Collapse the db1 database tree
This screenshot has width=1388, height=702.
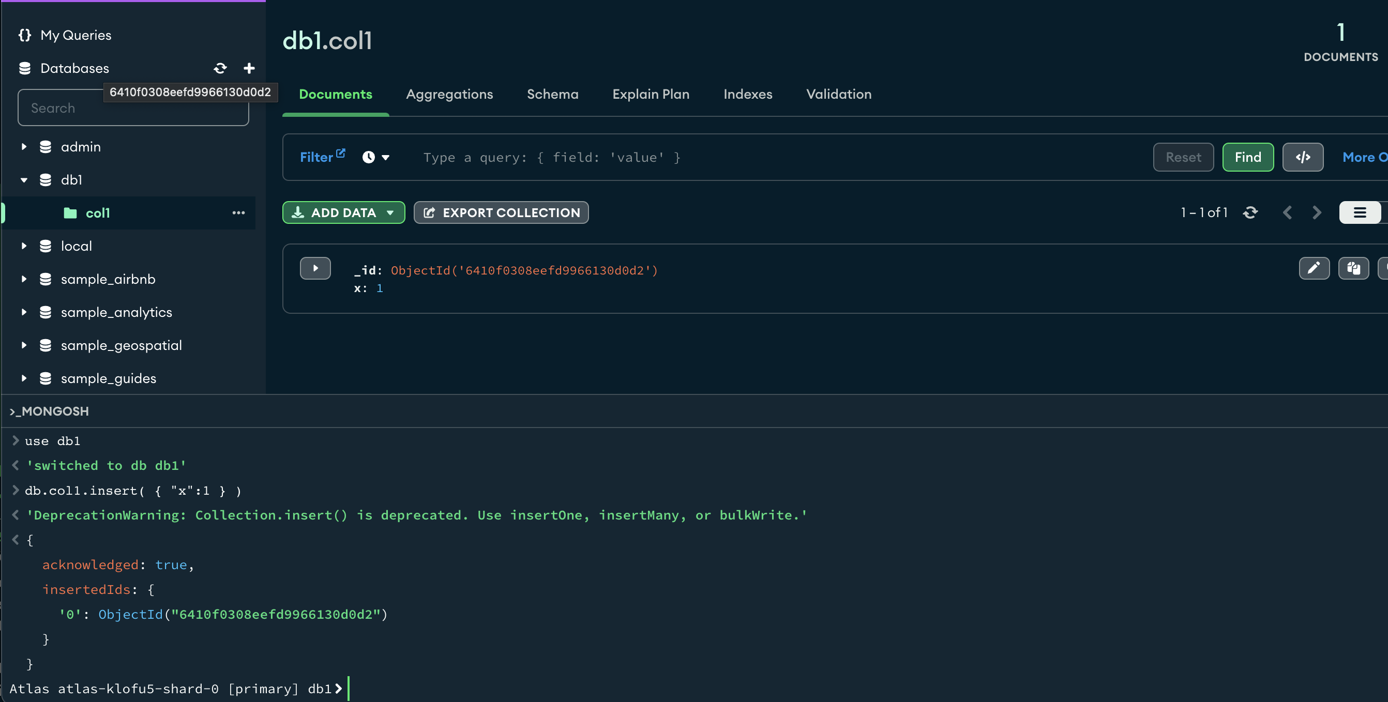(x=24, y=180)
